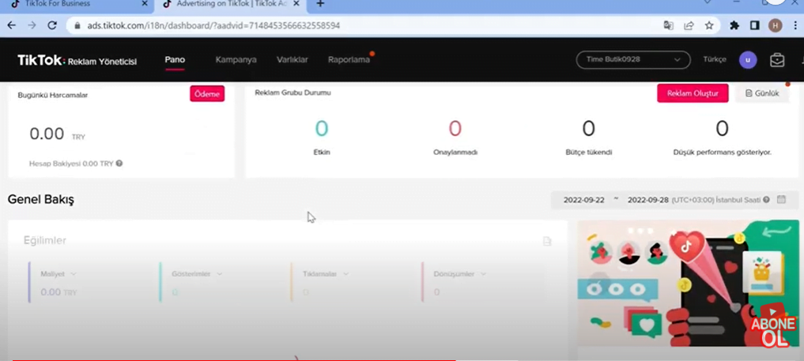The width and height of the screenshot is (804, 361).
Task: Reload the page with refresh icon
Action: click(x=52, y=25)
